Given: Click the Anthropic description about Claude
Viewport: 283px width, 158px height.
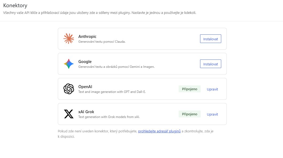Looking at the screenshot, I should [x=102, y=42].
